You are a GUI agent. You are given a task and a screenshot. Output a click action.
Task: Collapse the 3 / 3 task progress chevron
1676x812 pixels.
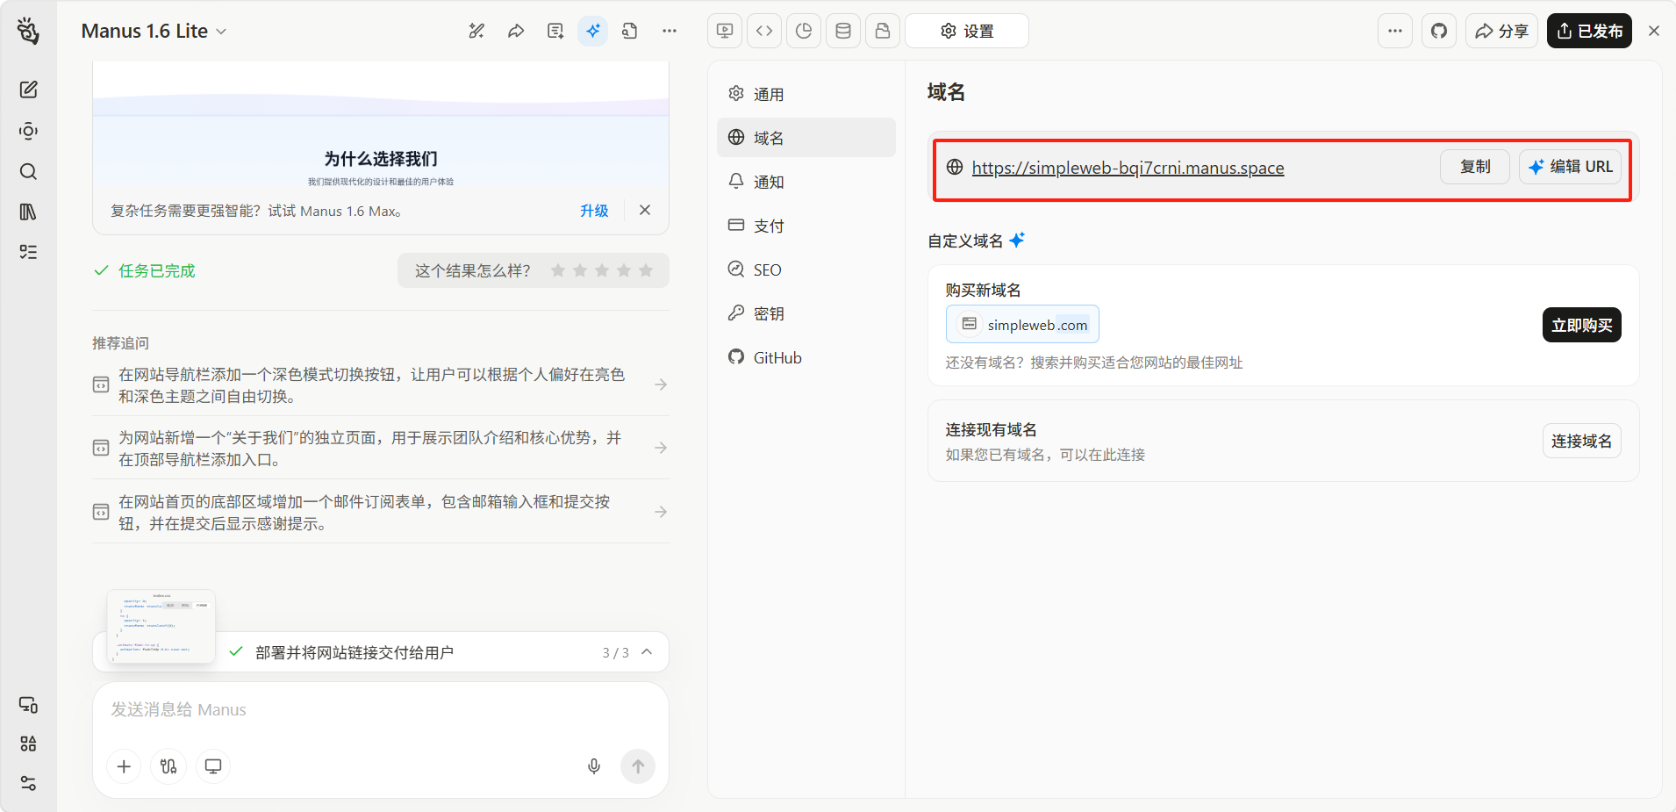[x=647, y=652]
